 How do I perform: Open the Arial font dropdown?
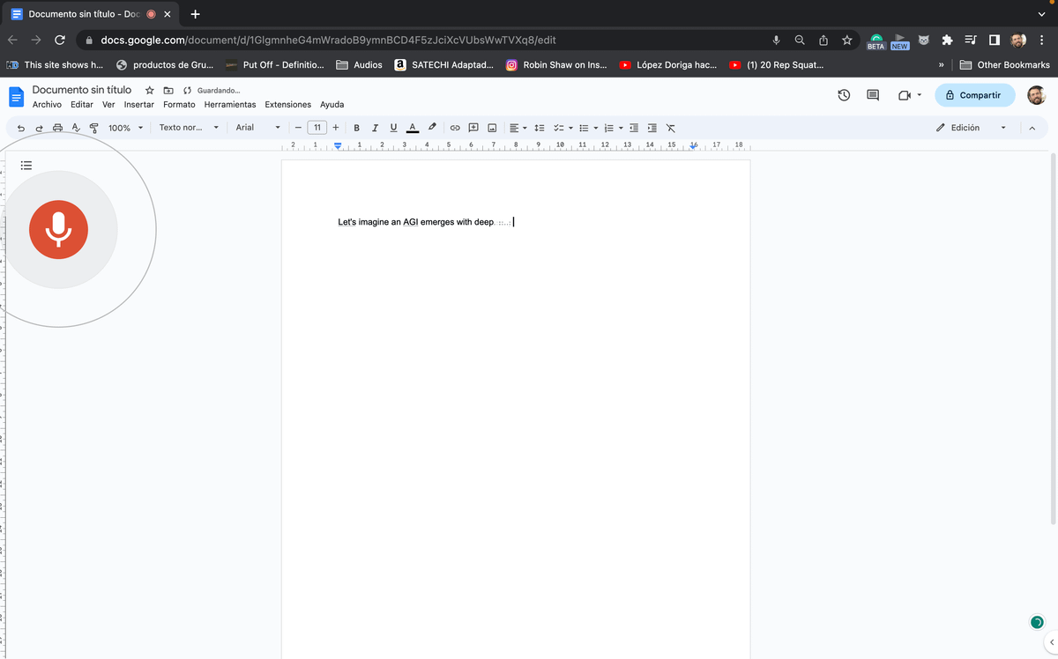(257, 128)
